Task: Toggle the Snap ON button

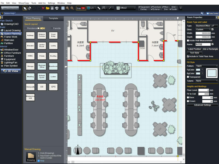Action: click(x=81, y=8)
